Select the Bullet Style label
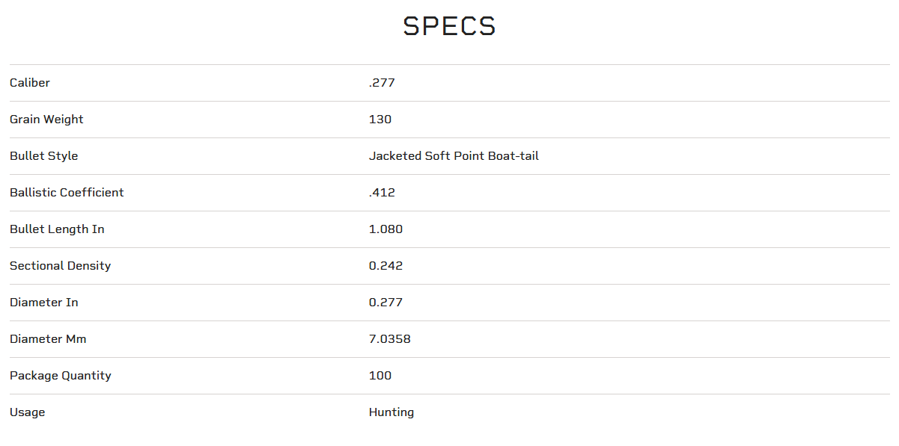 coord(43,156)
